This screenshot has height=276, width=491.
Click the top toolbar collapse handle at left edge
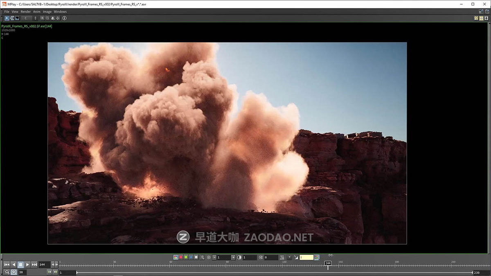(x=2, y=15)
